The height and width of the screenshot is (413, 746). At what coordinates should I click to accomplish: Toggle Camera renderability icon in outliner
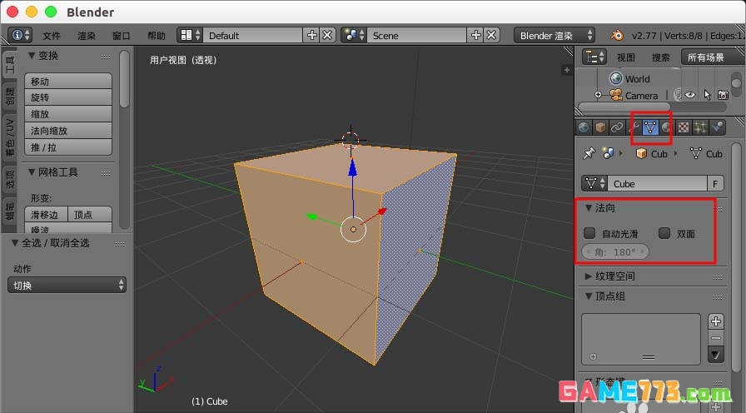click(x=724, y=95)
